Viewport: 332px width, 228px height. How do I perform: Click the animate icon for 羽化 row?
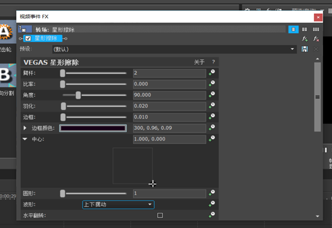pyautogui.click(x=212, y=105)
